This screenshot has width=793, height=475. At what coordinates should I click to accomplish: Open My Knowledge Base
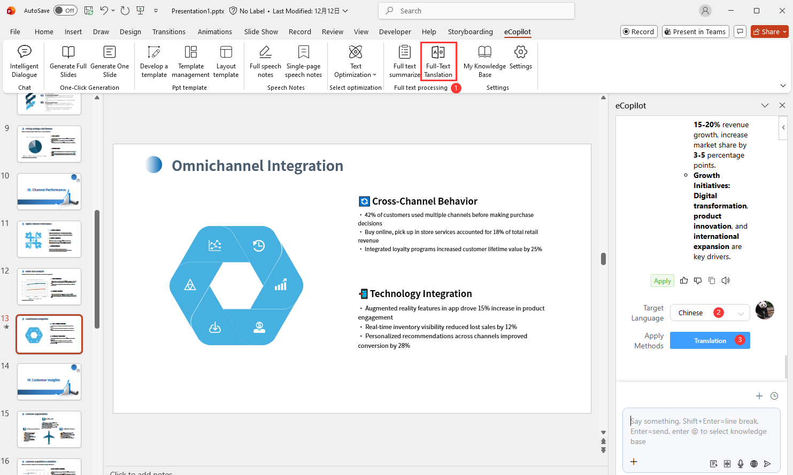click(484, 61)
